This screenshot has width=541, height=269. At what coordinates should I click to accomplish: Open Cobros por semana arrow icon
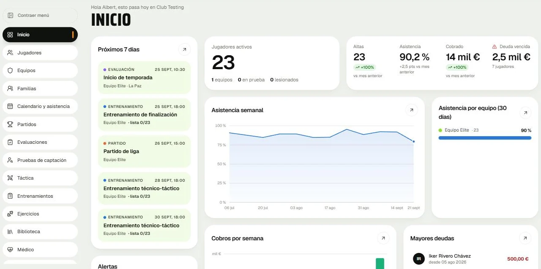(383, 238)
